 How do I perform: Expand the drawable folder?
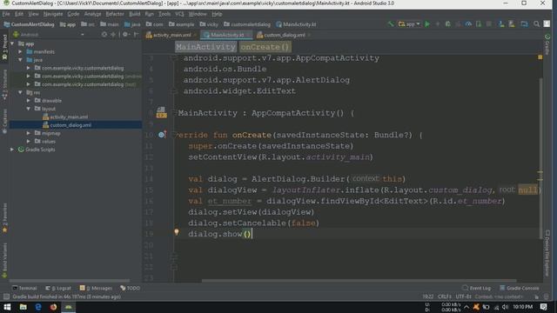coord(29,101)
